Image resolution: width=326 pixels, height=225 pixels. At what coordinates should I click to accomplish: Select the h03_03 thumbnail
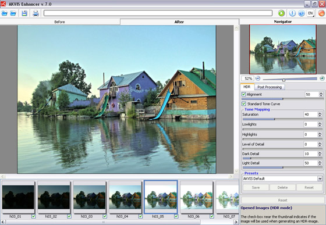90,197
